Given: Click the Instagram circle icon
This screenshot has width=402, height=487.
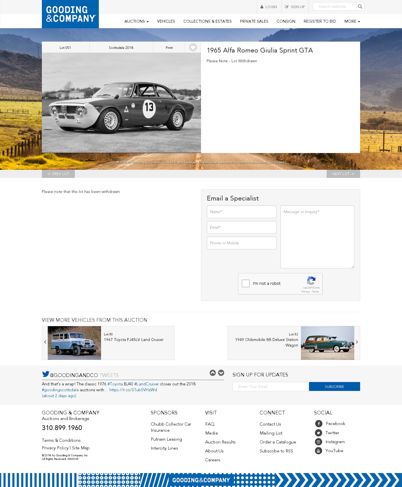Looking at the screenshot, I should point(319,442).
